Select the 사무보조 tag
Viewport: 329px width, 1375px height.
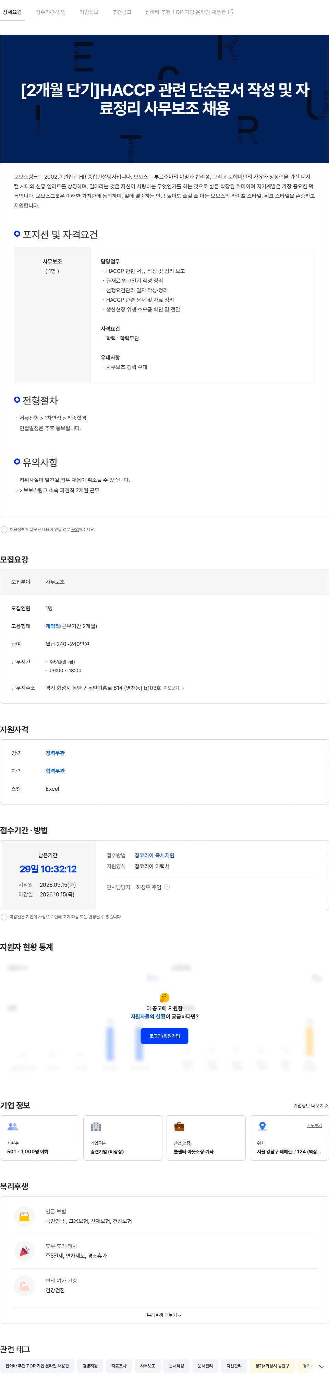tap(148, 1365)
